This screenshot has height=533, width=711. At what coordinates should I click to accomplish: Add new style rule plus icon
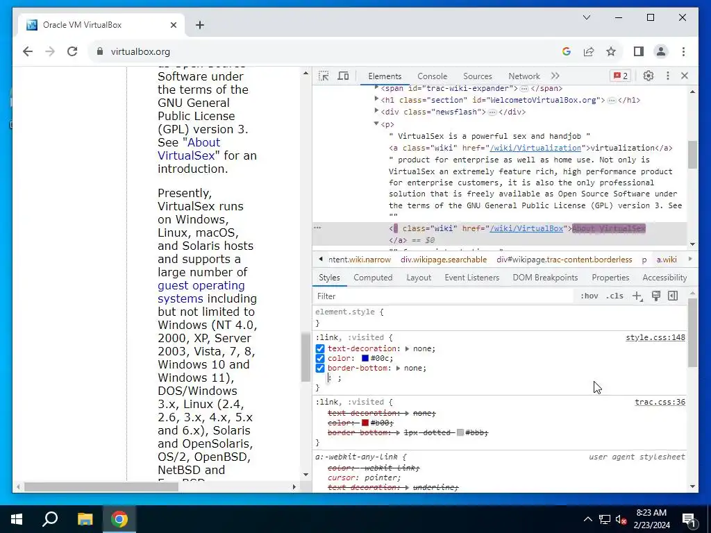637,296
